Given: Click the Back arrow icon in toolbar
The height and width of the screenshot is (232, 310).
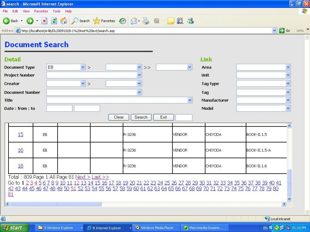Looking at the screenshot, I should point(7,21).
